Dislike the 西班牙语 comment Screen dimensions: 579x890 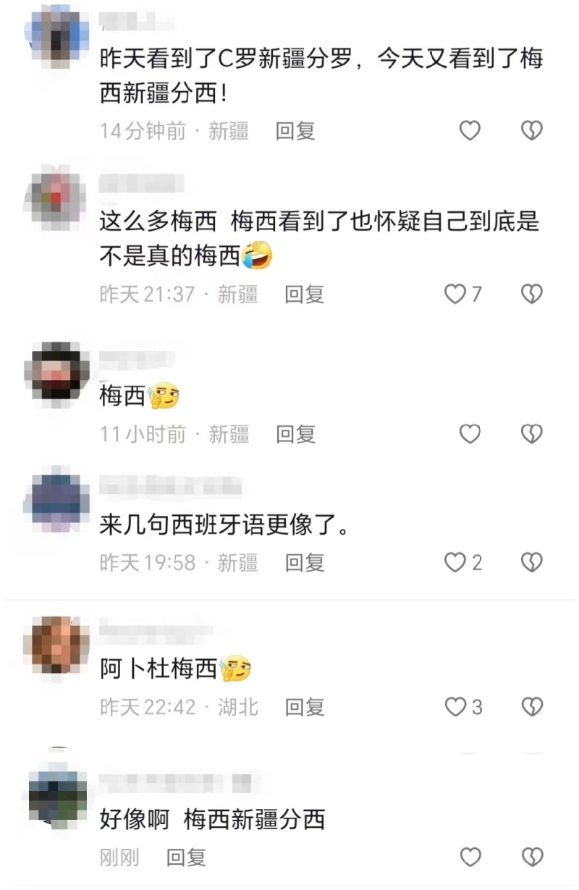point(532,562)
